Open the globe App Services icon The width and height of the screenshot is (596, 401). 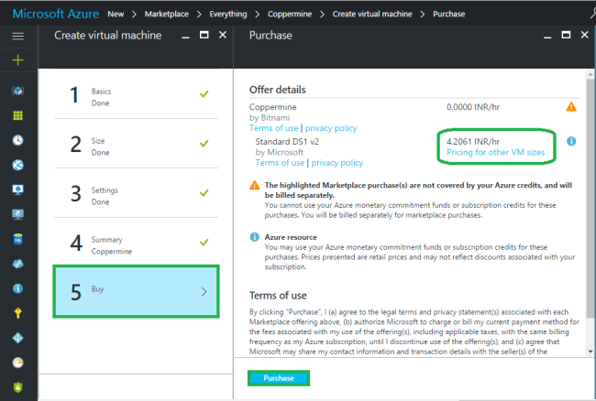18,166
